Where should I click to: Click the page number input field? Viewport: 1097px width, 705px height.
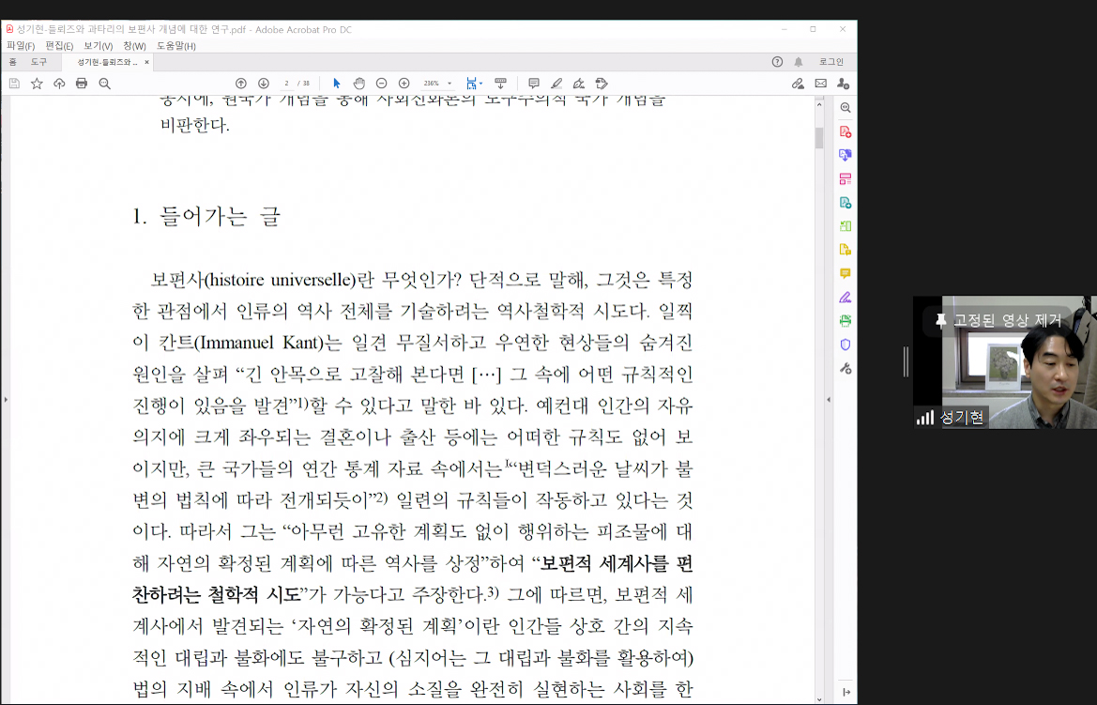286,84
